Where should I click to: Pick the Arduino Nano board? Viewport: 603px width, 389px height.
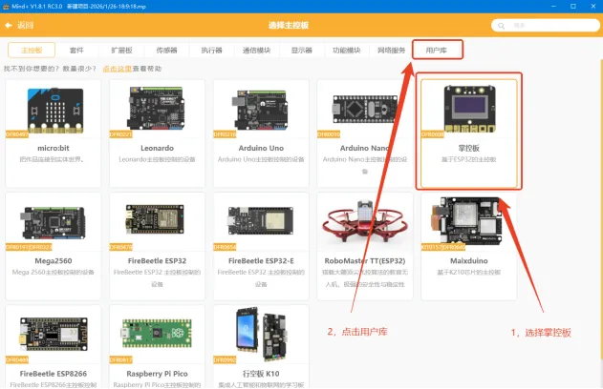pos(364,133)
